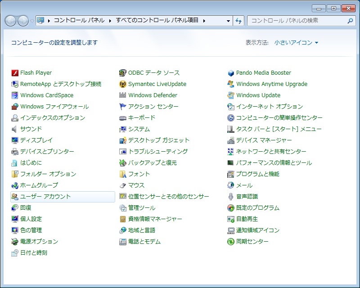360x288 pixels.
Task: Open Windows ファイアウォール icon
Action: point(15,107)
